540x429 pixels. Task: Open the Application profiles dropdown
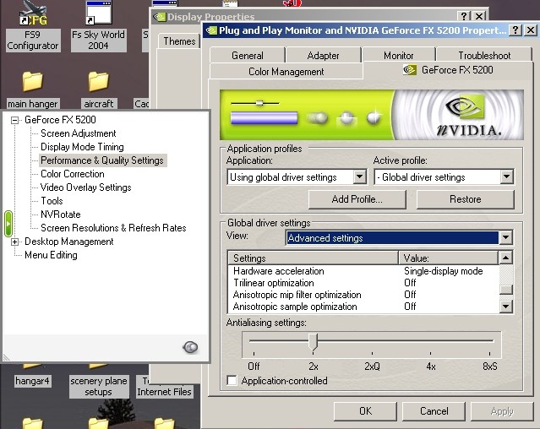coord(359,177)
